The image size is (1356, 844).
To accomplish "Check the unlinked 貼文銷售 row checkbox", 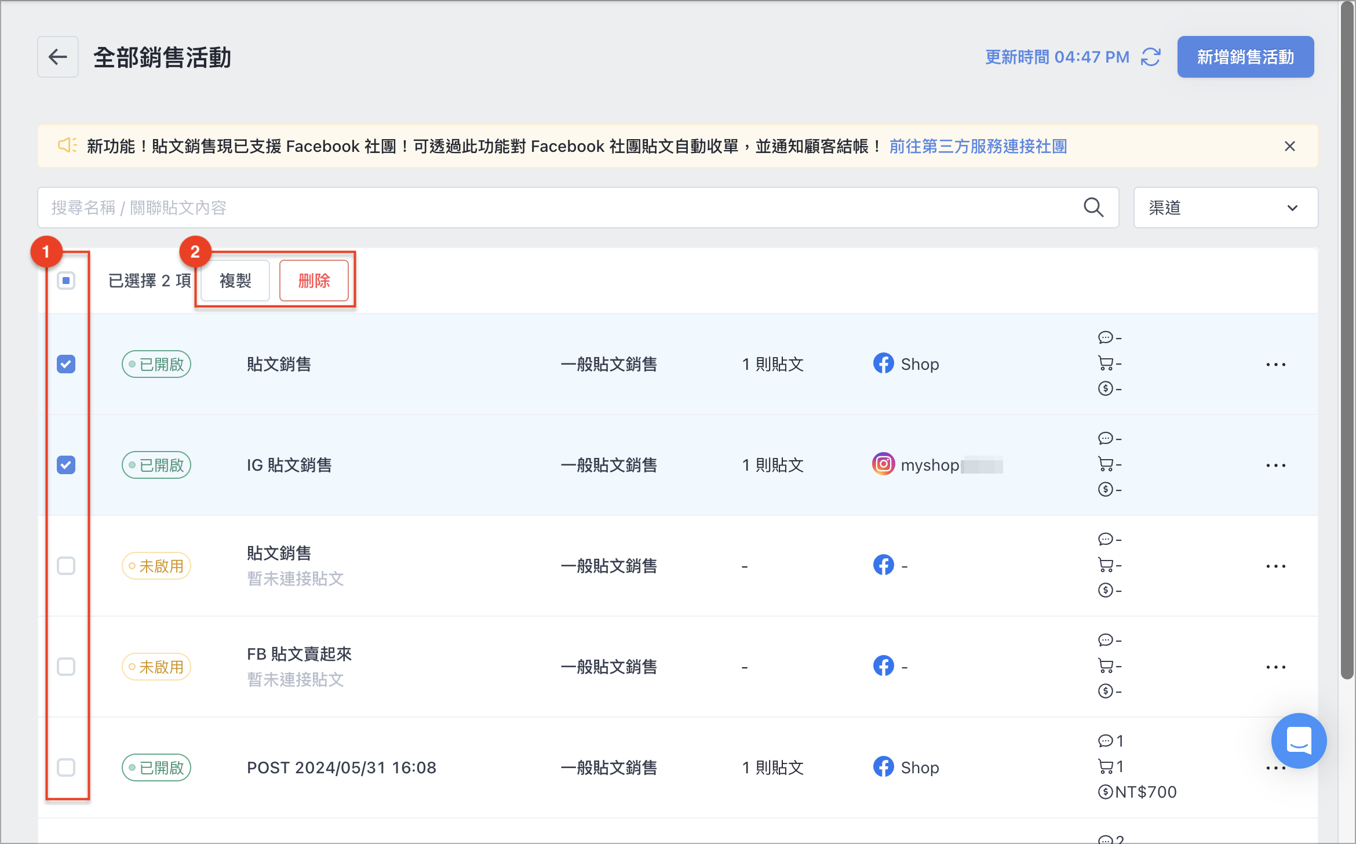I will 66,566.
